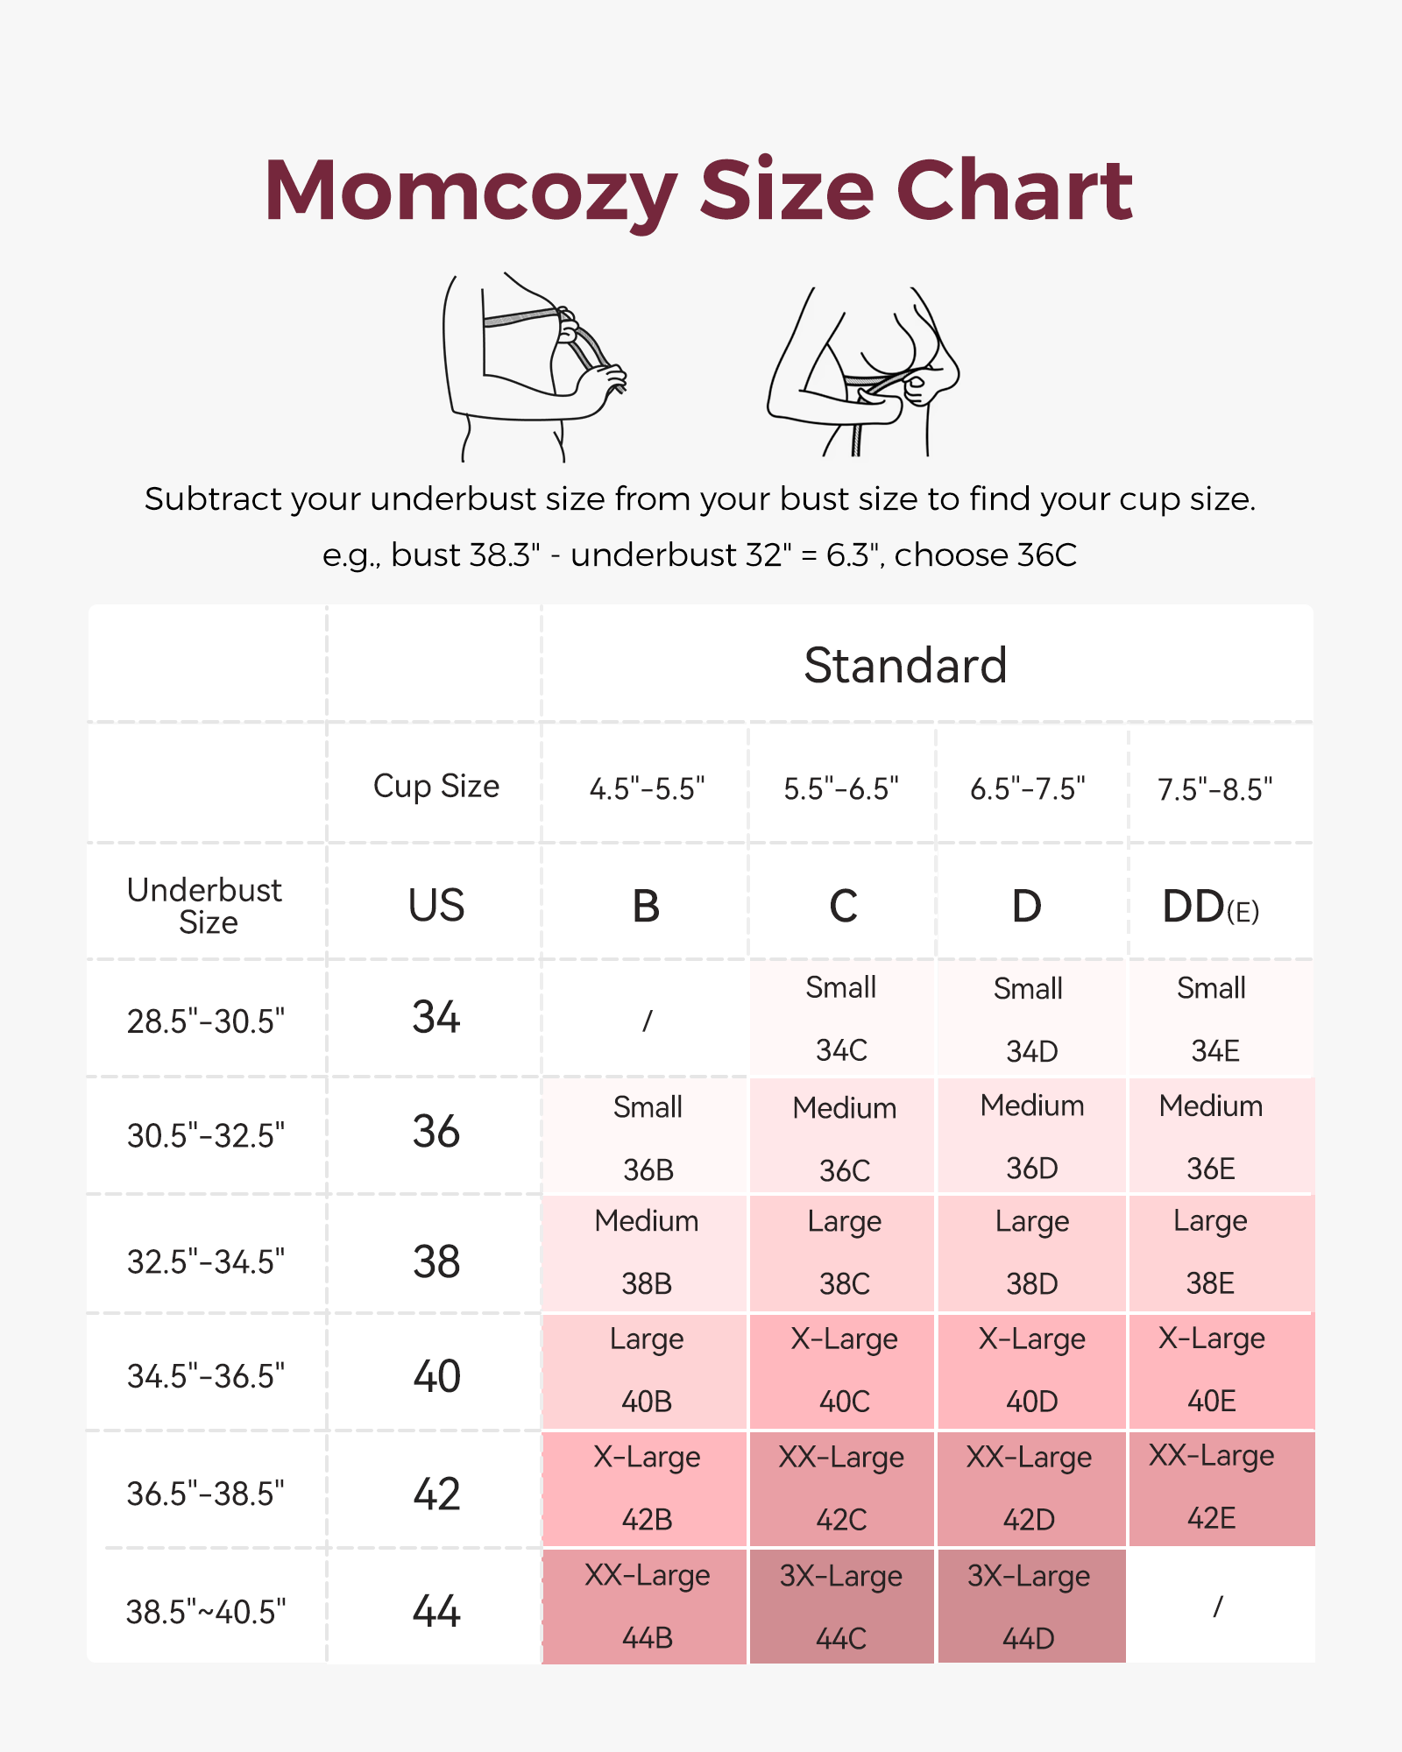Click the bust measurement illustration
Image resolution: width=1402 pixels, height=1752 pixels.
535,368
